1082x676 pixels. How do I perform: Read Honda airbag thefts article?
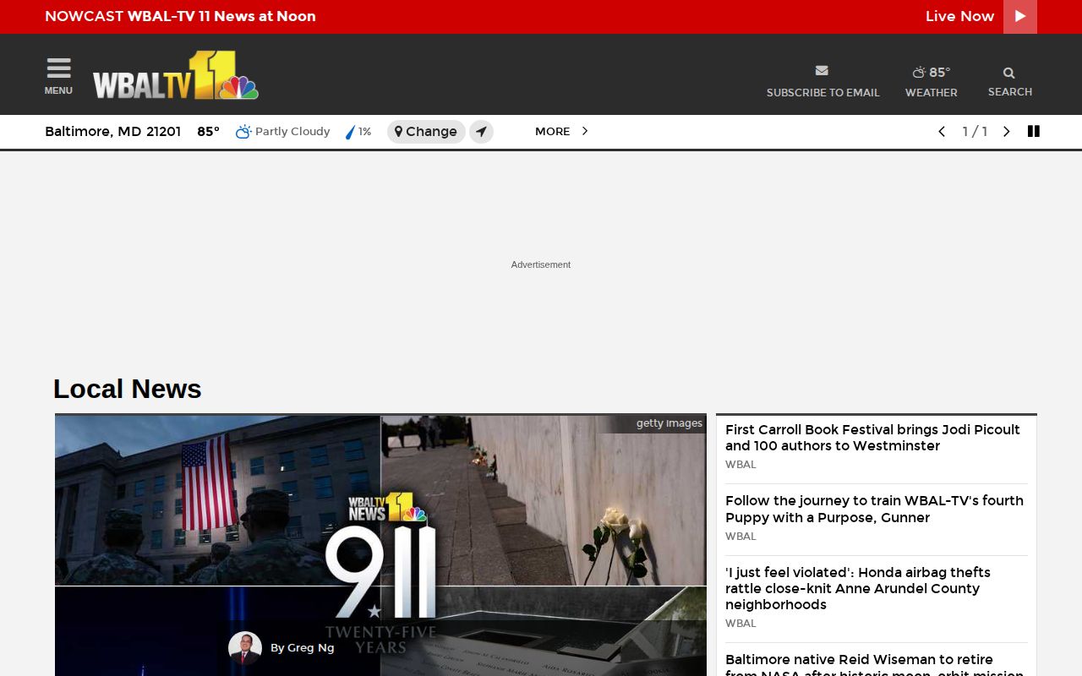[x=858, y=588]
